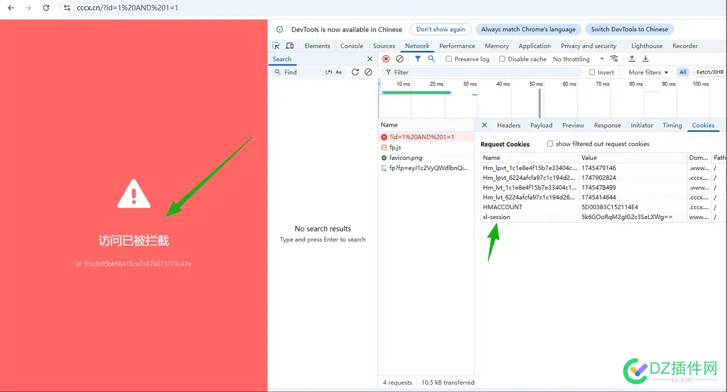Click Switch DevTools to Chinese
Screen dimensions: 727x392
click(x=629, y=30)
